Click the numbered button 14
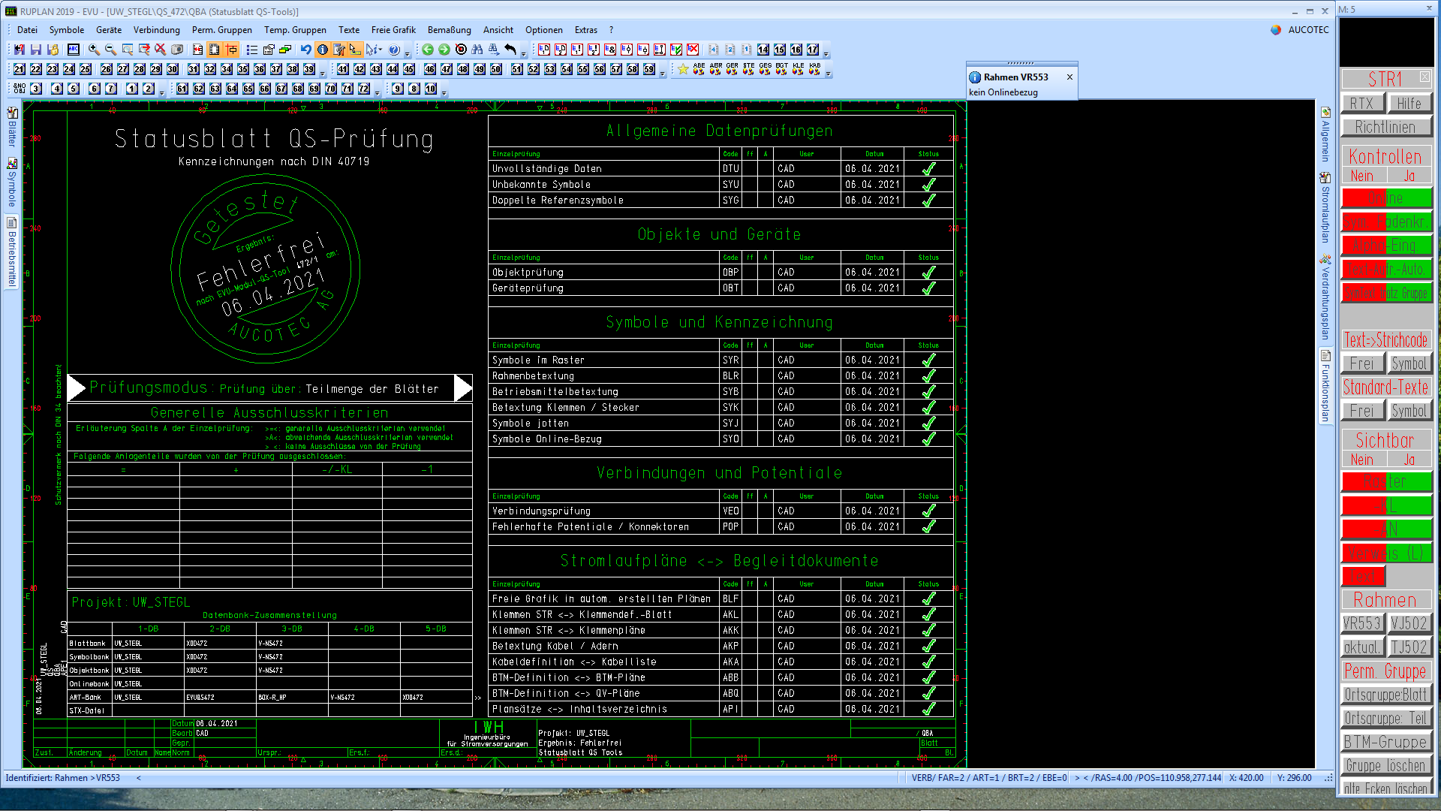Image resolution: width=1441 pixels, height=811 pixels. [x=763, y=50]
